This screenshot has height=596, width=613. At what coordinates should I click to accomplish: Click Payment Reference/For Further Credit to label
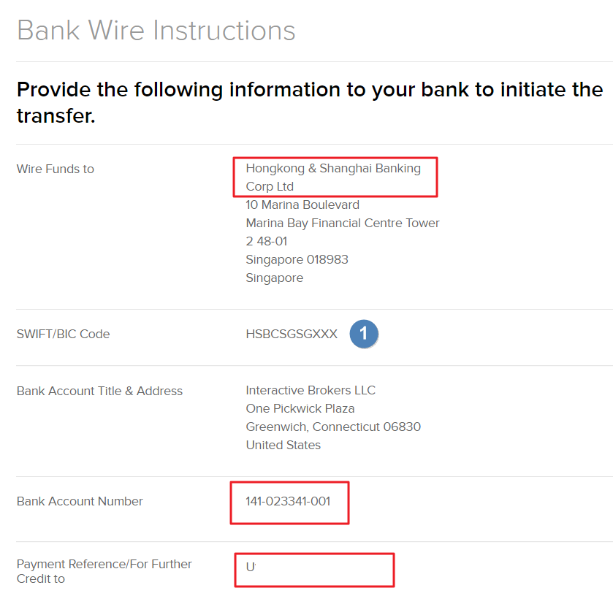[x=104, y=571]
